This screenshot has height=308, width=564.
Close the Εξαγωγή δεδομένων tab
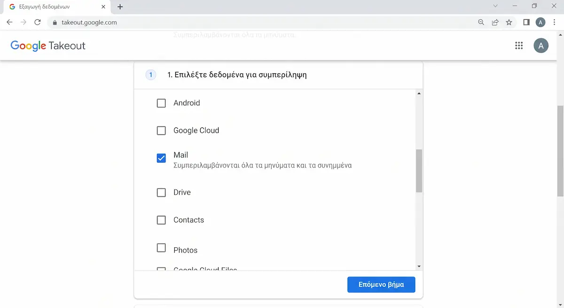coord(103,7)
